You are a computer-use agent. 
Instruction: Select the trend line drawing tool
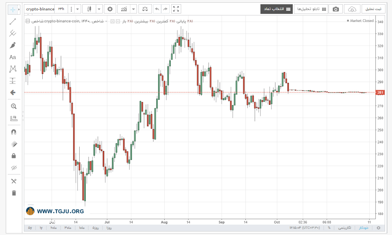click(x=12, y=22)
